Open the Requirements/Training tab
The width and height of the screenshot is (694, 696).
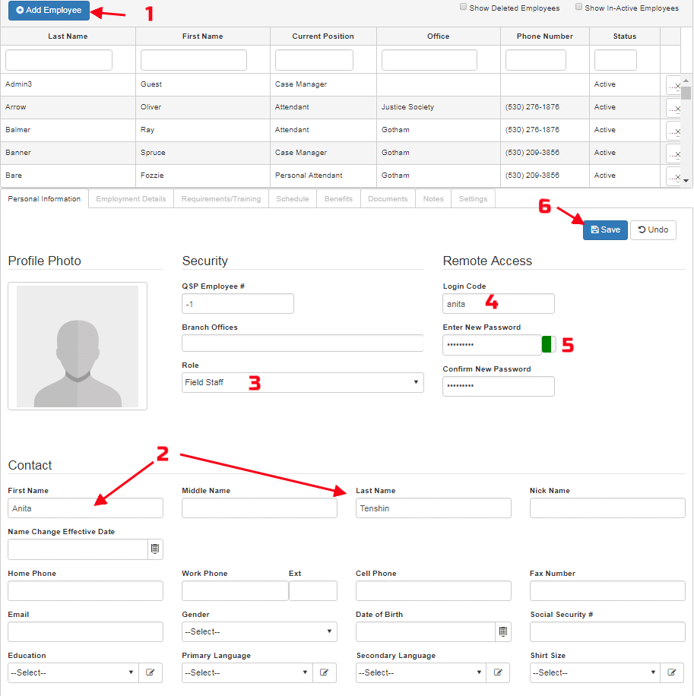(220, 198)
